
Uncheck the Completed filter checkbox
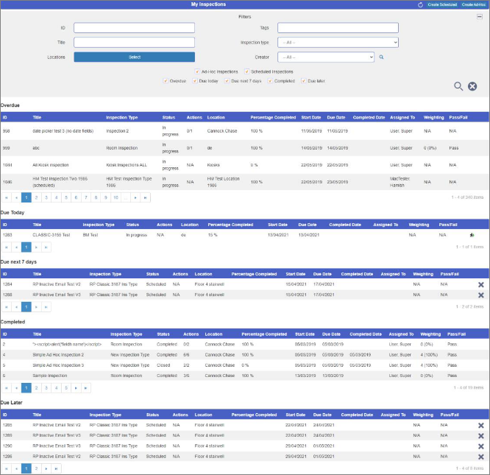point(270,81)
